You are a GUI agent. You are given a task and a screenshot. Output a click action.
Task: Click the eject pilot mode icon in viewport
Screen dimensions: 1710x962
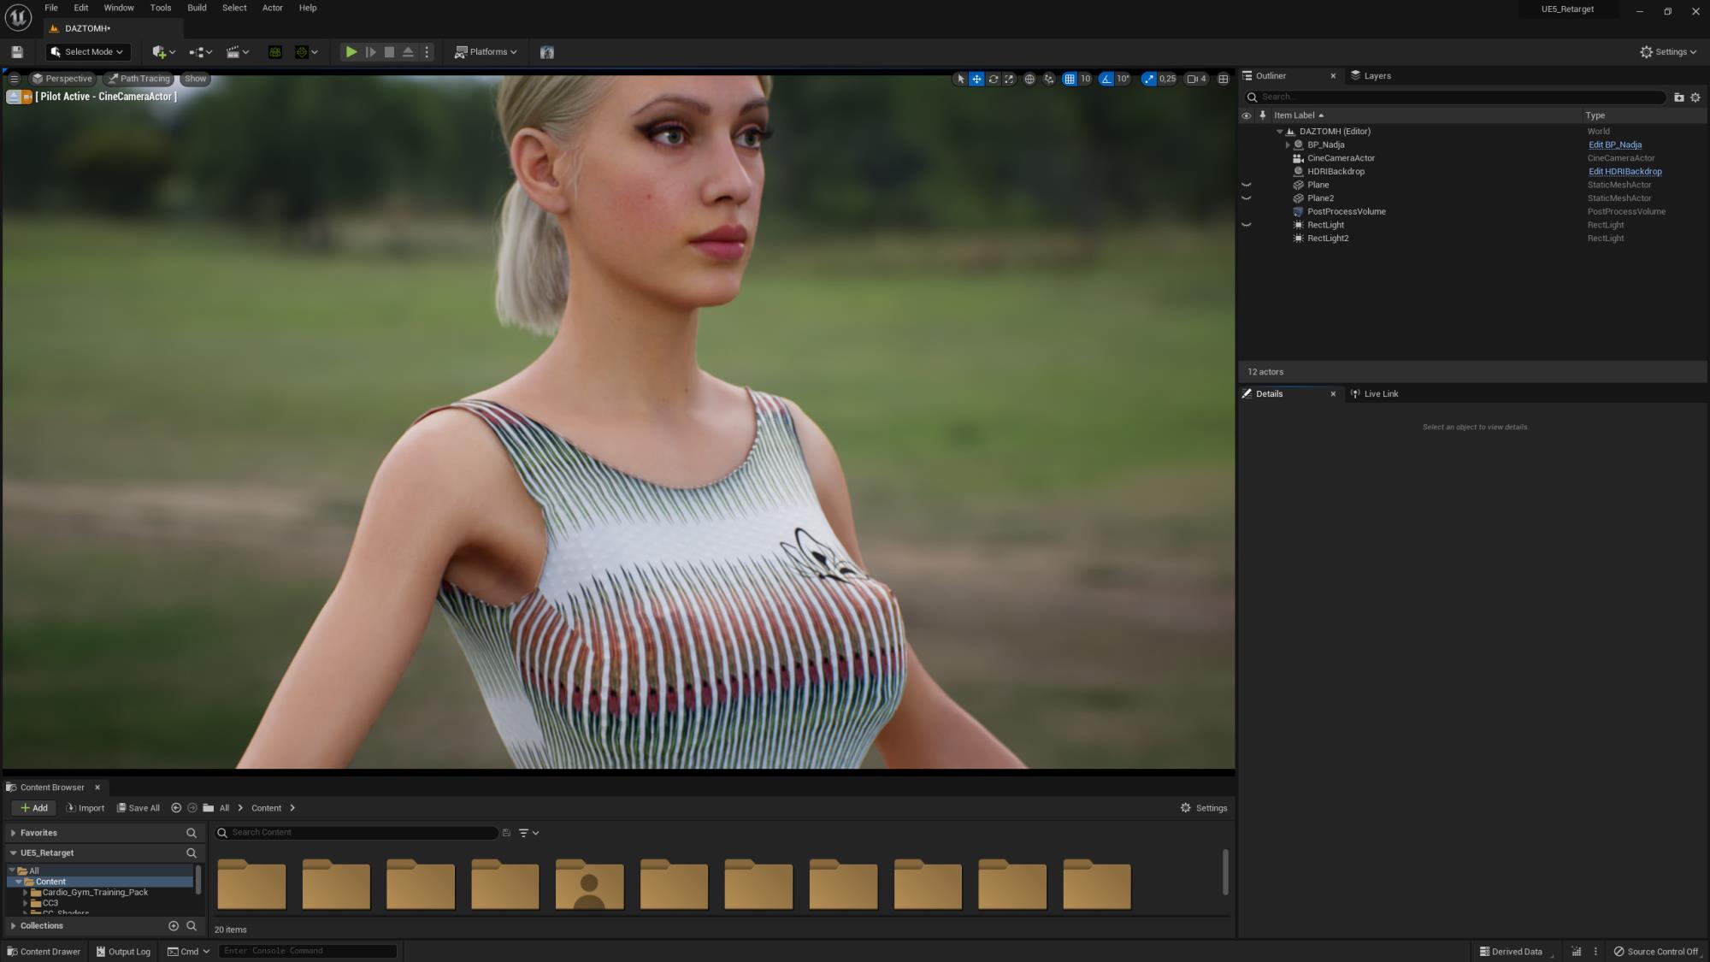pos(13,97)
